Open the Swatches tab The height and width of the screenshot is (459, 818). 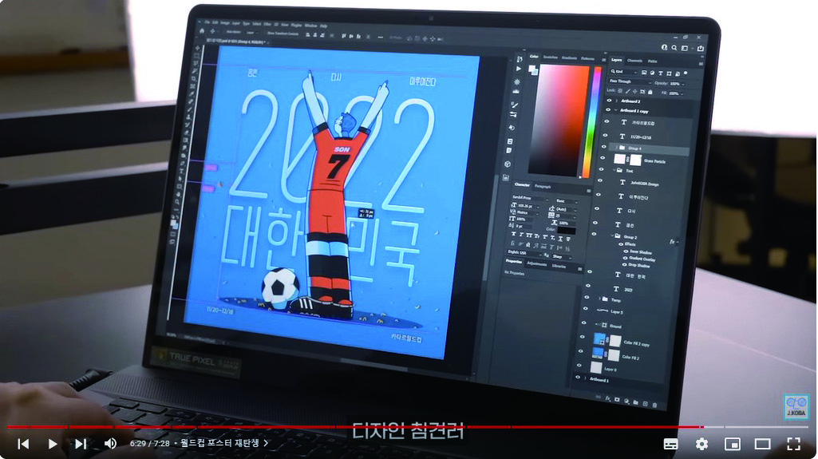[x=551, y=57]
